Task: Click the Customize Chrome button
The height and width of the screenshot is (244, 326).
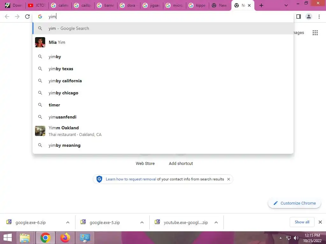Action: (x=294, y=203)
